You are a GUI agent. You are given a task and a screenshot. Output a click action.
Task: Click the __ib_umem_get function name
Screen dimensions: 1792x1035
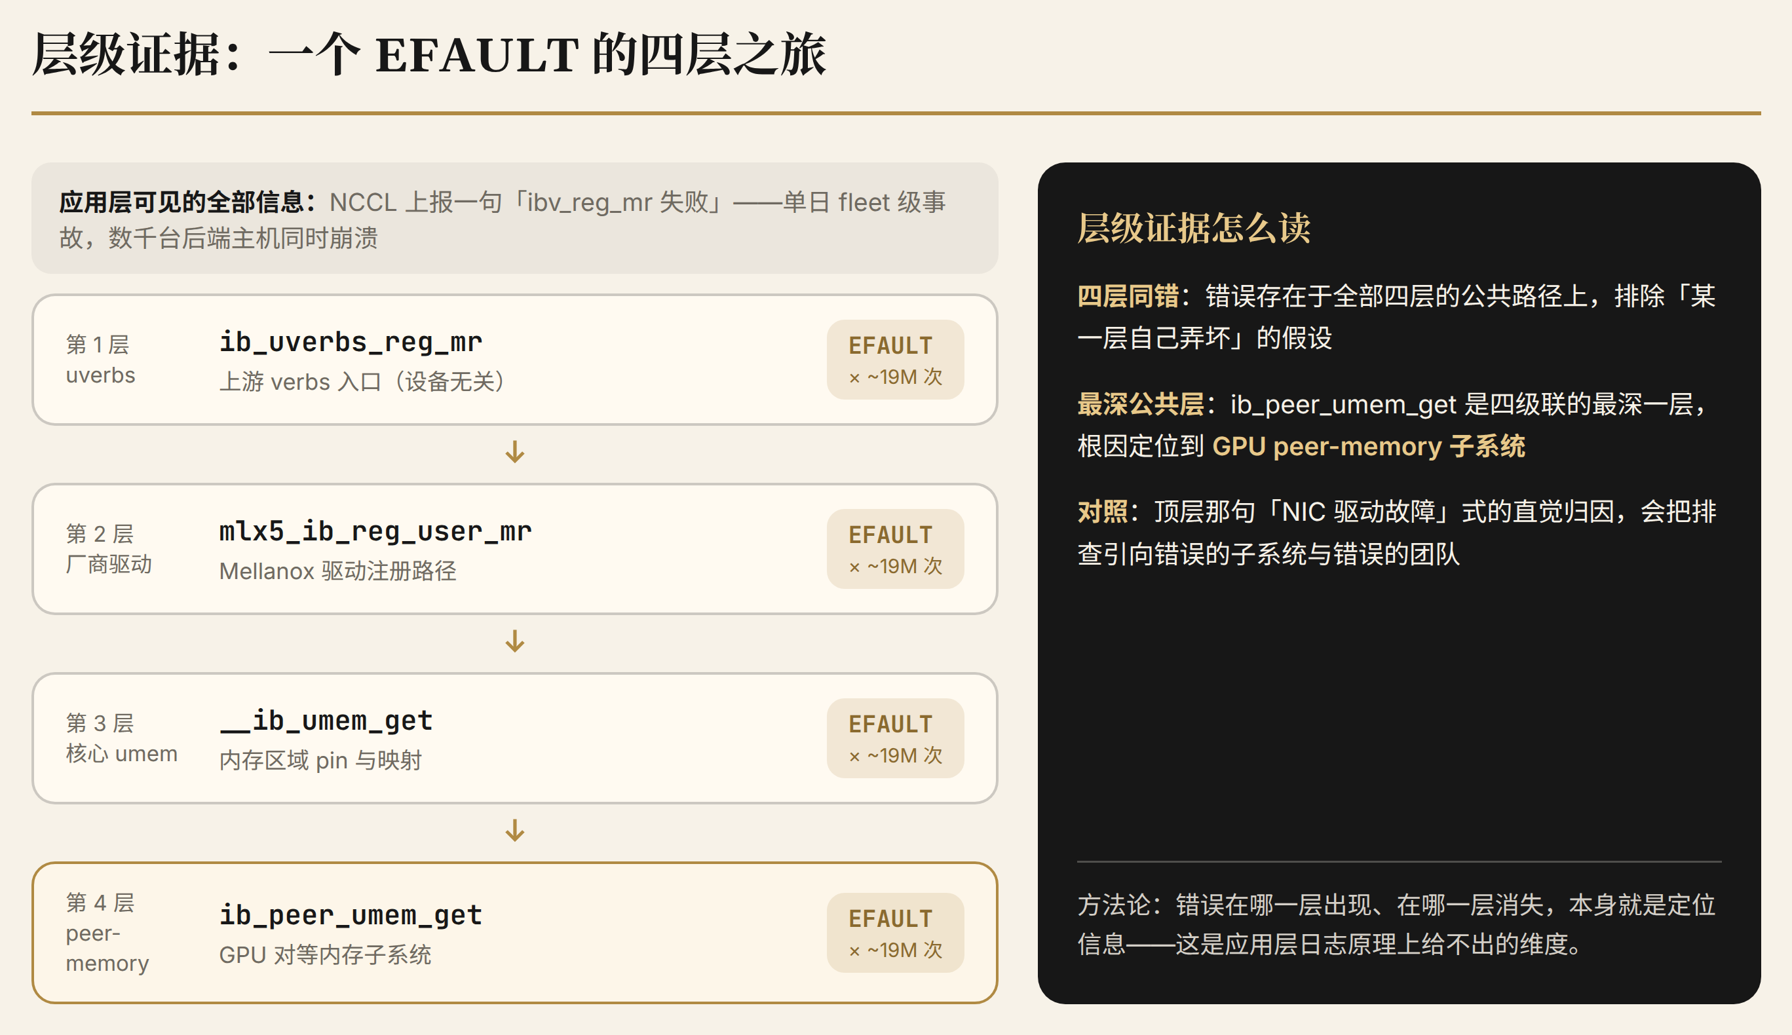326,721
